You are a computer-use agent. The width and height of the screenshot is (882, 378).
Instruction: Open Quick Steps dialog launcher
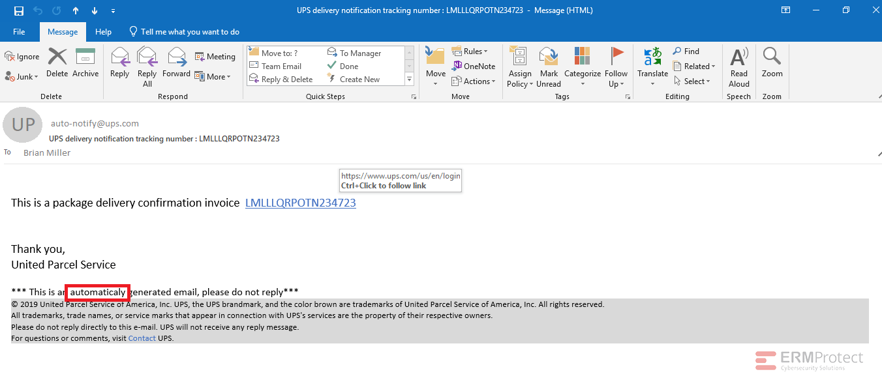414,96
